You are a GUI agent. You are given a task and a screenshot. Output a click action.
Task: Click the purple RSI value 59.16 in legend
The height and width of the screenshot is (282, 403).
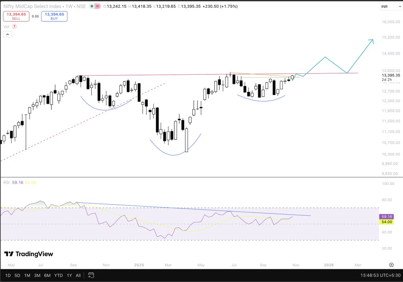tap(17, 182)
